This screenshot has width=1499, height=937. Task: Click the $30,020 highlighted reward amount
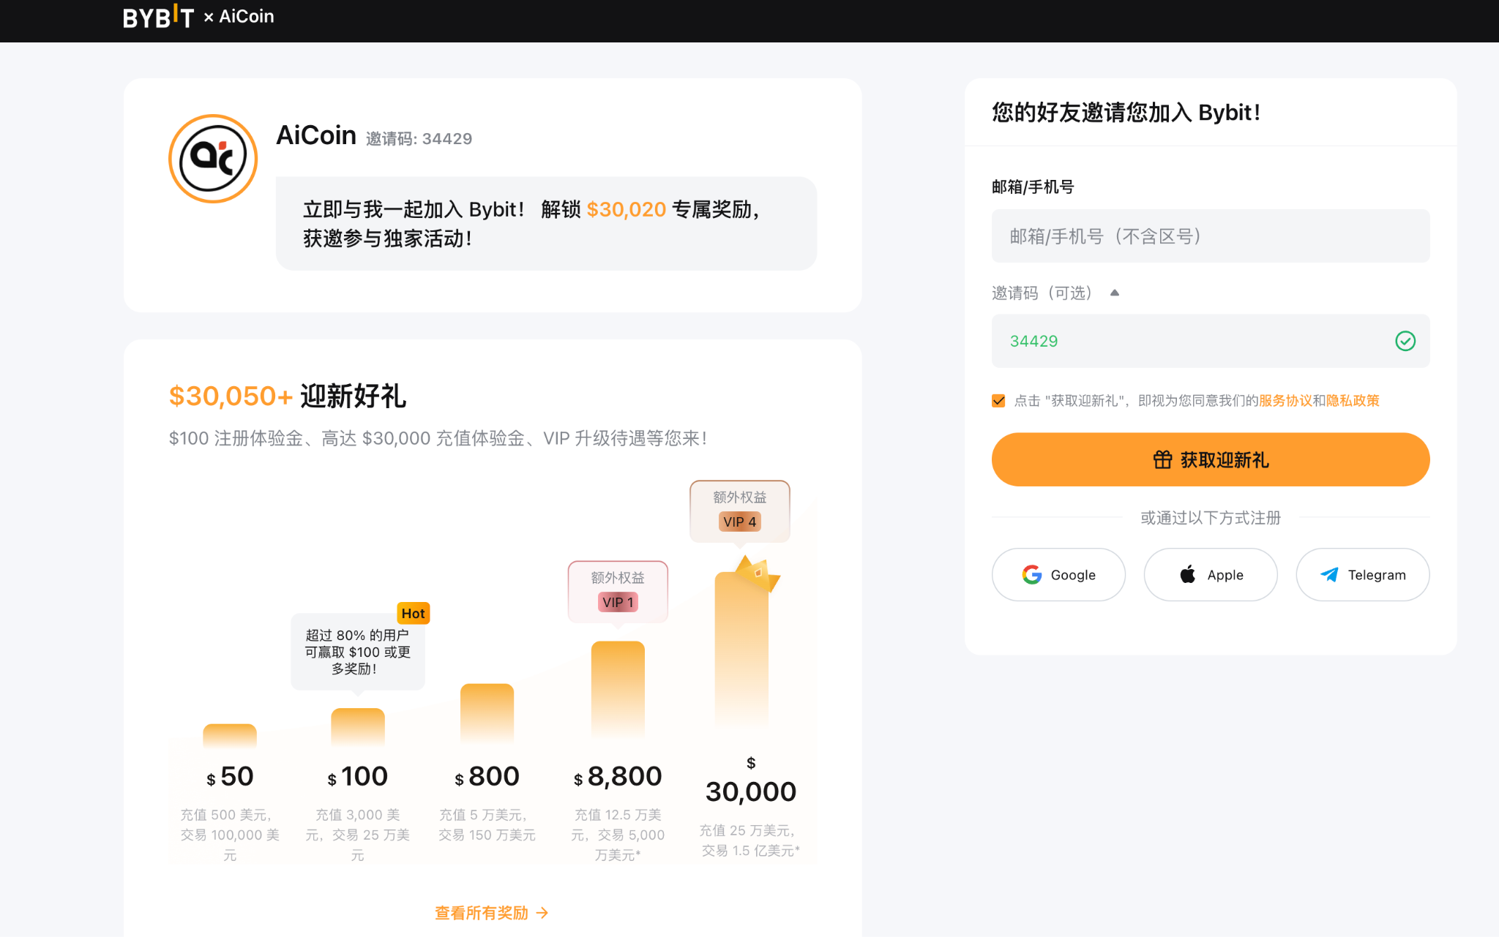click(627, 209)
